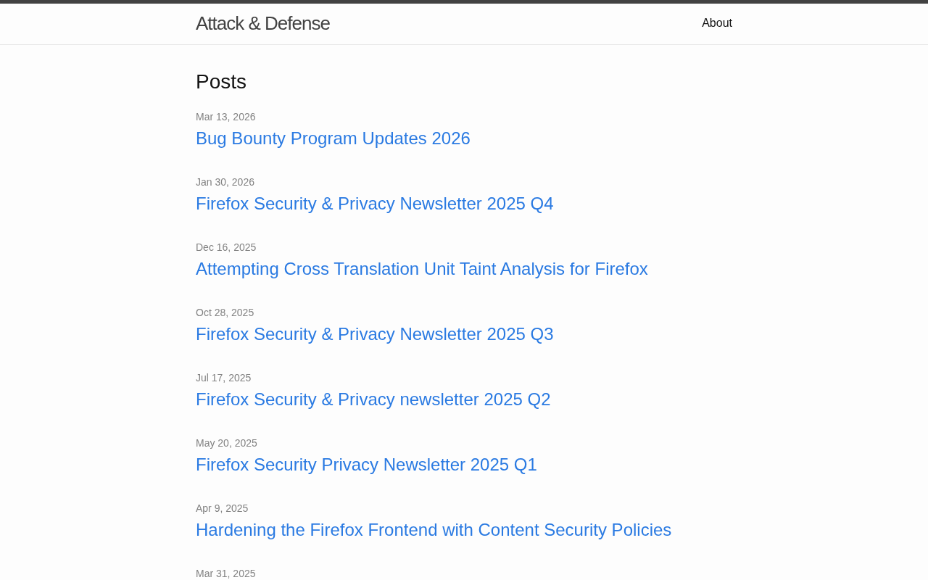
Task: Click the Dec 16, 2025 date label
Action: click(x=225, y=247)
